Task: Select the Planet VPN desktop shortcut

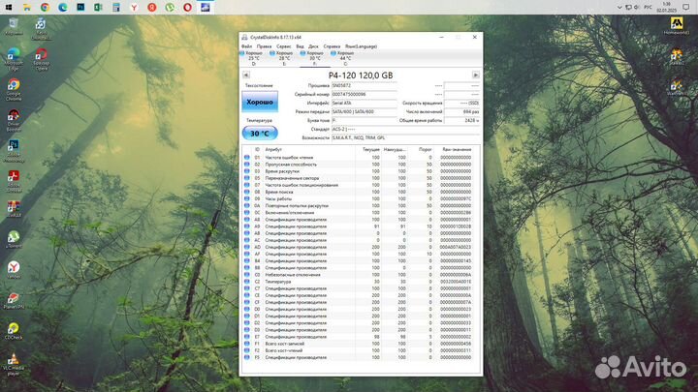Action: [x=14, y=300]
